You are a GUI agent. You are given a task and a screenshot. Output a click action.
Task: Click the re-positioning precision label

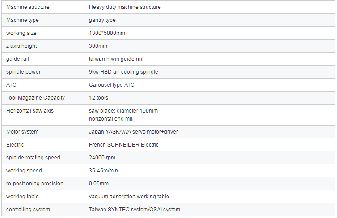click(34, 184)
